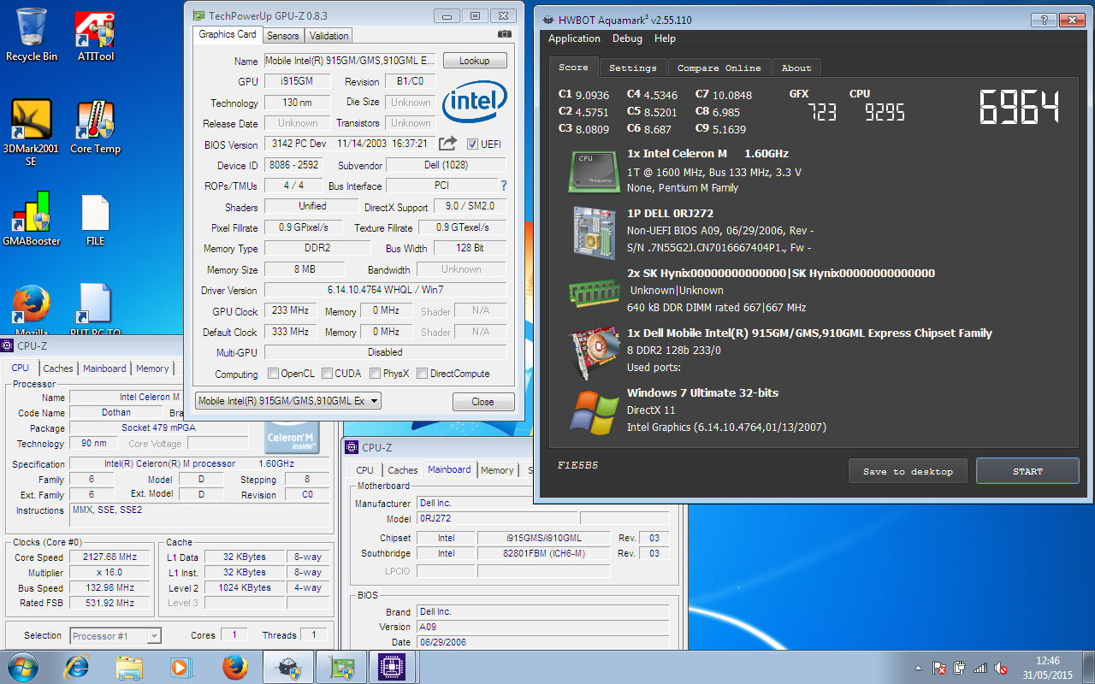This screenshot has height=684, width=1095.
Task: Click the muted volume tray icon
Action: pyautogui.click(x=1002, y=668)
